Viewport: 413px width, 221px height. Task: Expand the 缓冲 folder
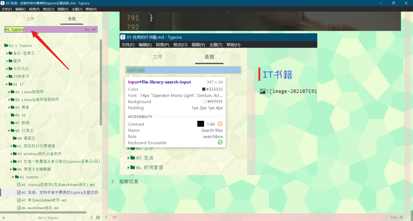coord(7,61)
